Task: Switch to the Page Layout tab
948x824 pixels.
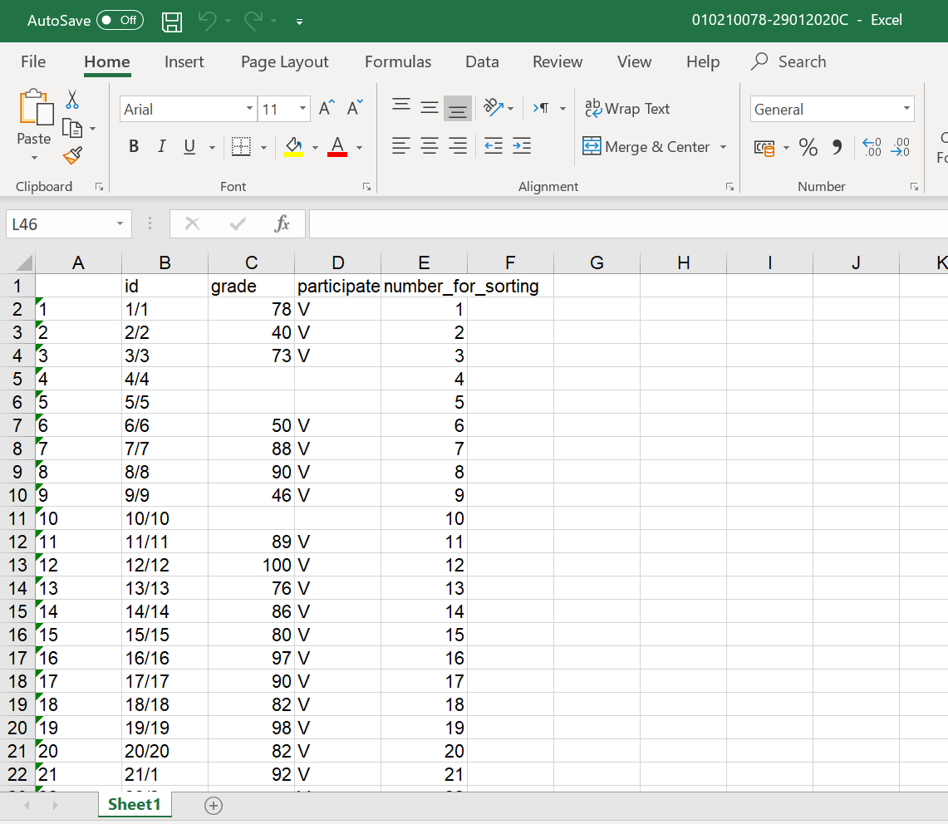Action: tap(285, 61)
